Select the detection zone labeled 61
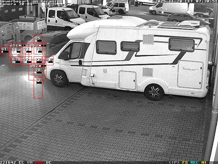Image resolution: width=218 pixels, height=164 pixels. pos(4,50)
